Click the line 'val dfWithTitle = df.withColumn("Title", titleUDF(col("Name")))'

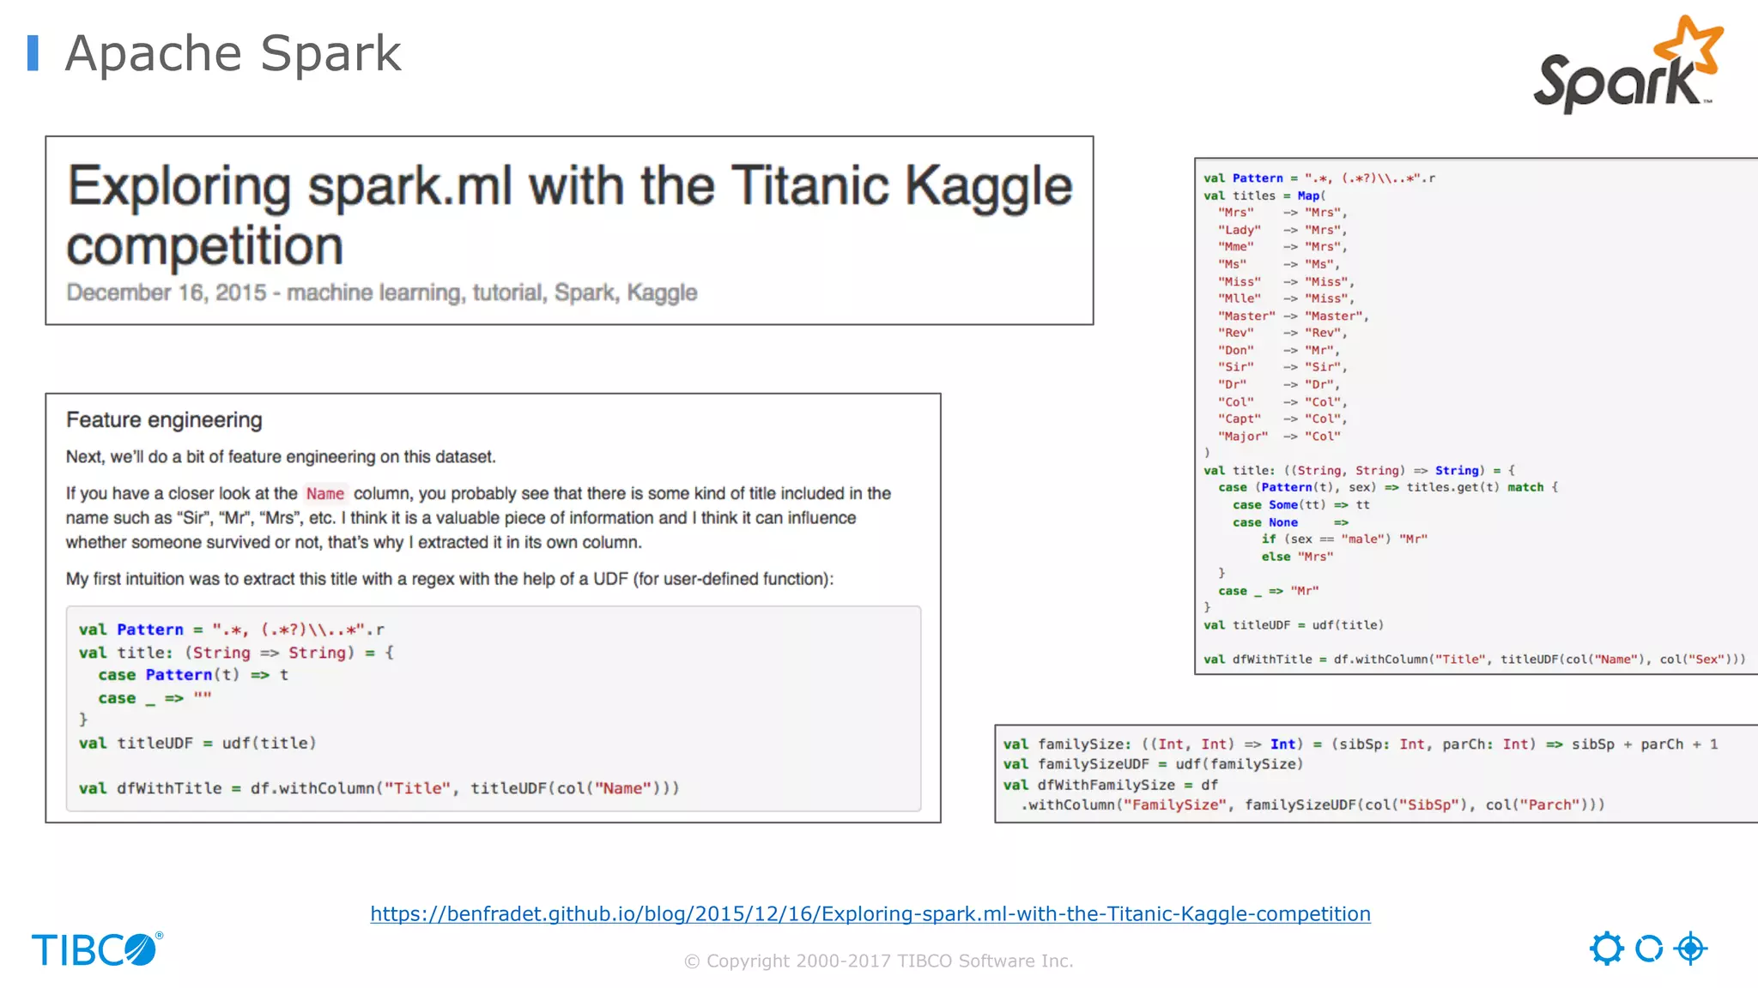click(x=379, y=788)
